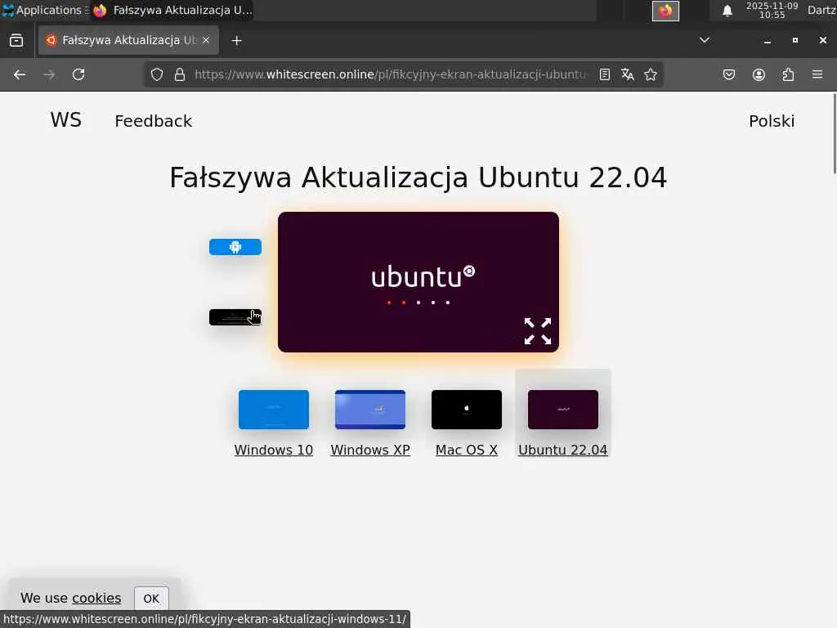
Task: Enter fullscreen with the expand arrows icon
Action: 538,331
